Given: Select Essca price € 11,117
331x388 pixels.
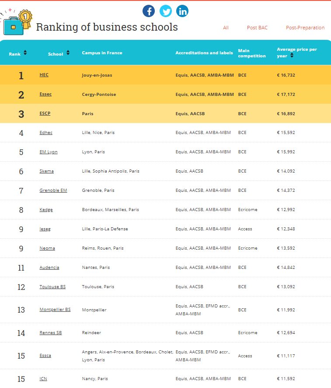Looking at the screenshot, I should (x=286, y=356).
